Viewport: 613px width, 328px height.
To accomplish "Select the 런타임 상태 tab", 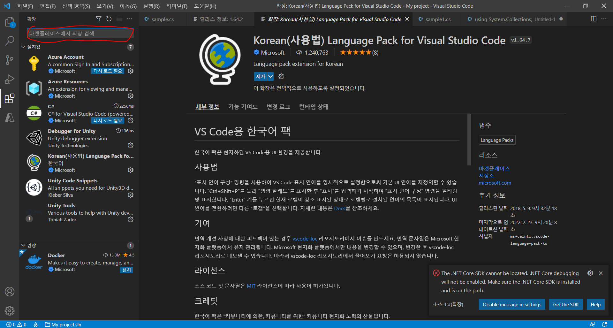I will pos(314,107).
